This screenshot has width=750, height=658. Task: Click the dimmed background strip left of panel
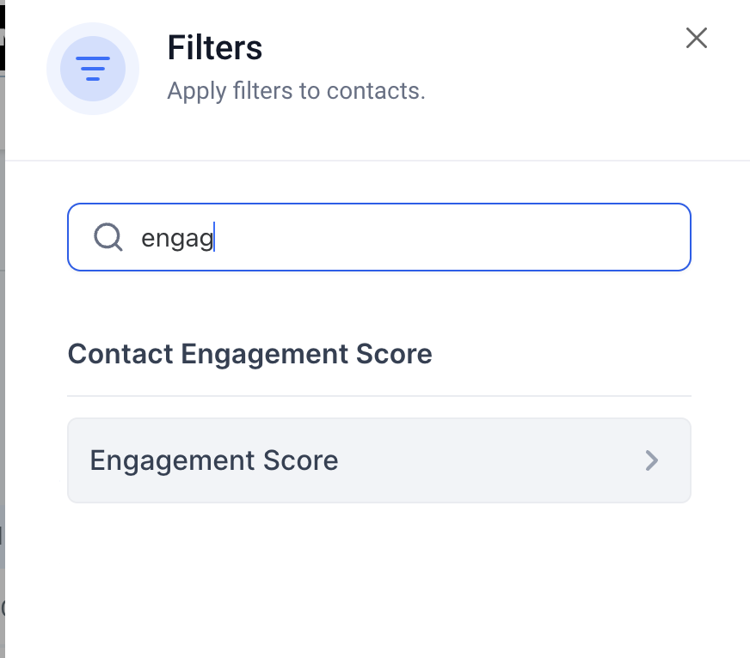pyautogui.click(x=3, y=344)
